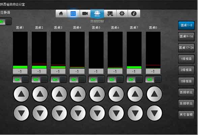Go to the home screen icon
The height and width of the screenshot is (135, 198).
tap(61, 13)
